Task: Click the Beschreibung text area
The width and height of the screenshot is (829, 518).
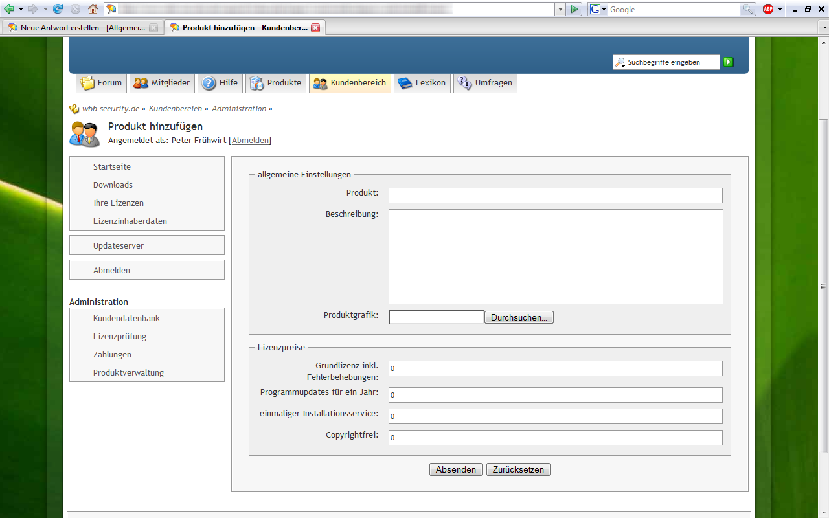Action: [x=556, y=256]
